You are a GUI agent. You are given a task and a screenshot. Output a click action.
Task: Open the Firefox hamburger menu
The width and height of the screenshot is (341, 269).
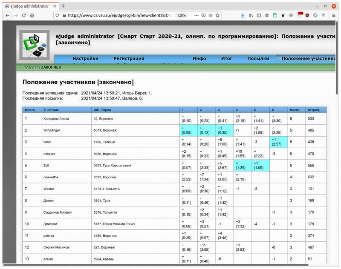coord(334,15)
